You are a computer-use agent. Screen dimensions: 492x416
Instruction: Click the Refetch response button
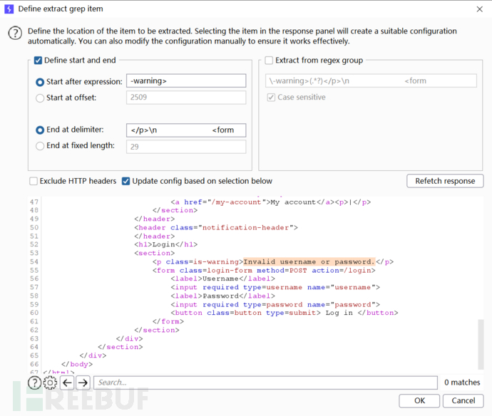445,181
